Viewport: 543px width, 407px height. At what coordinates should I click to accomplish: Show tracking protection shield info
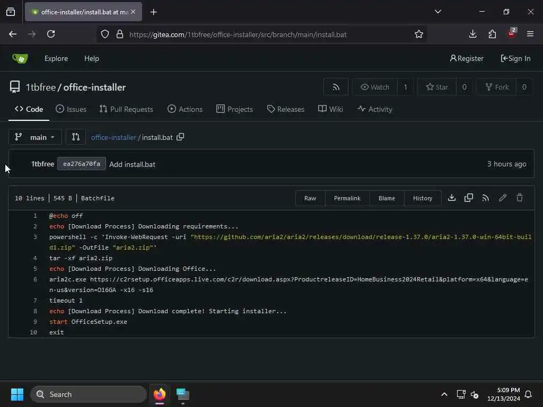click(105, 34)
